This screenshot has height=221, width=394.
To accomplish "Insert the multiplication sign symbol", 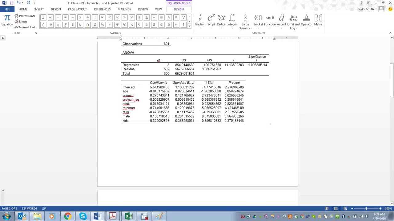I will 80,17.
